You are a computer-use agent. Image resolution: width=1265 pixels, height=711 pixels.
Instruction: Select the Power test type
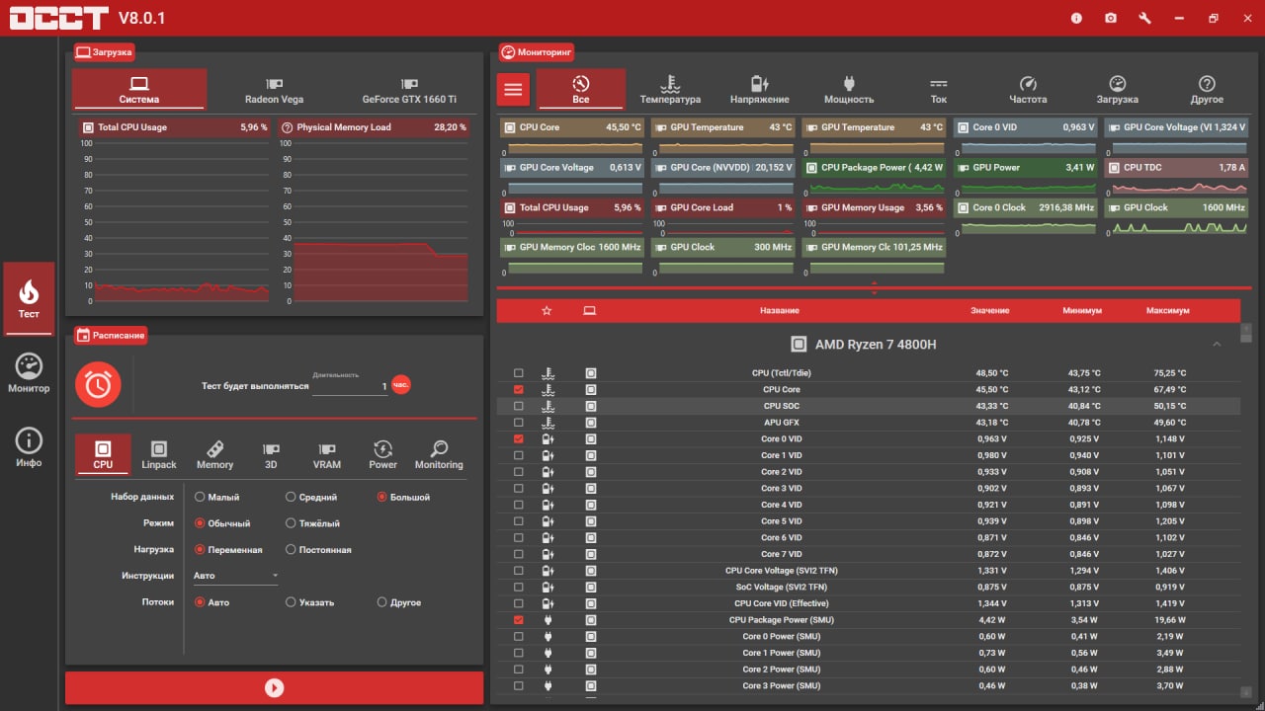(x=382, y=455)
